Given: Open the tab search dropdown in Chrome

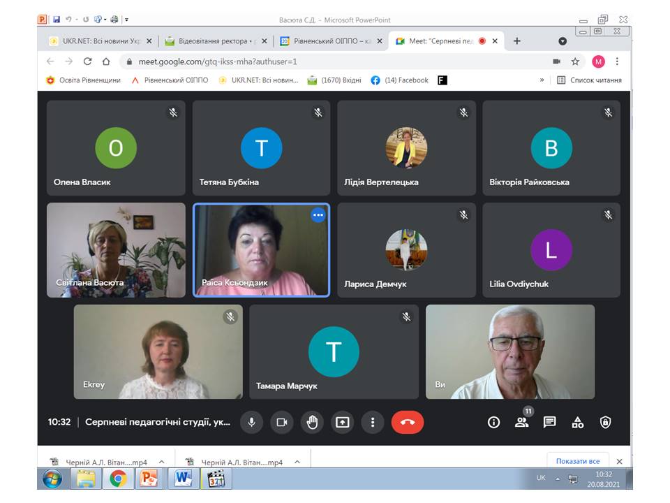Looking at the screenshot, I should (563, 41).
